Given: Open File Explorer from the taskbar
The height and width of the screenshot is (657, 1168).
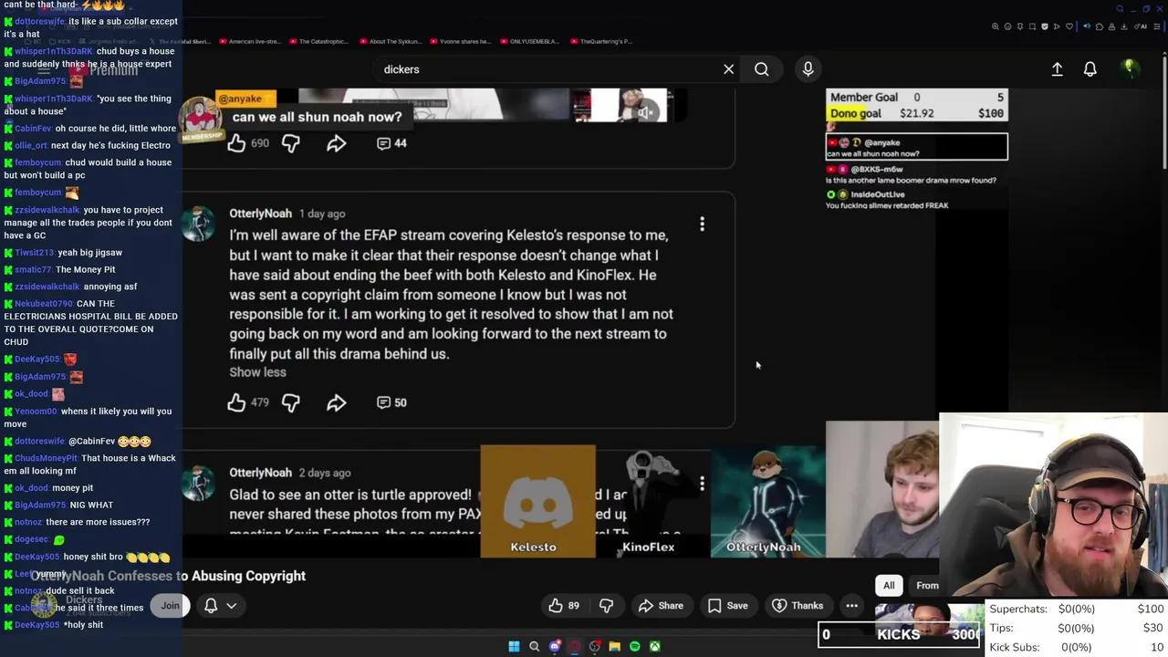Looking at the screenshot, I should 615,646.
